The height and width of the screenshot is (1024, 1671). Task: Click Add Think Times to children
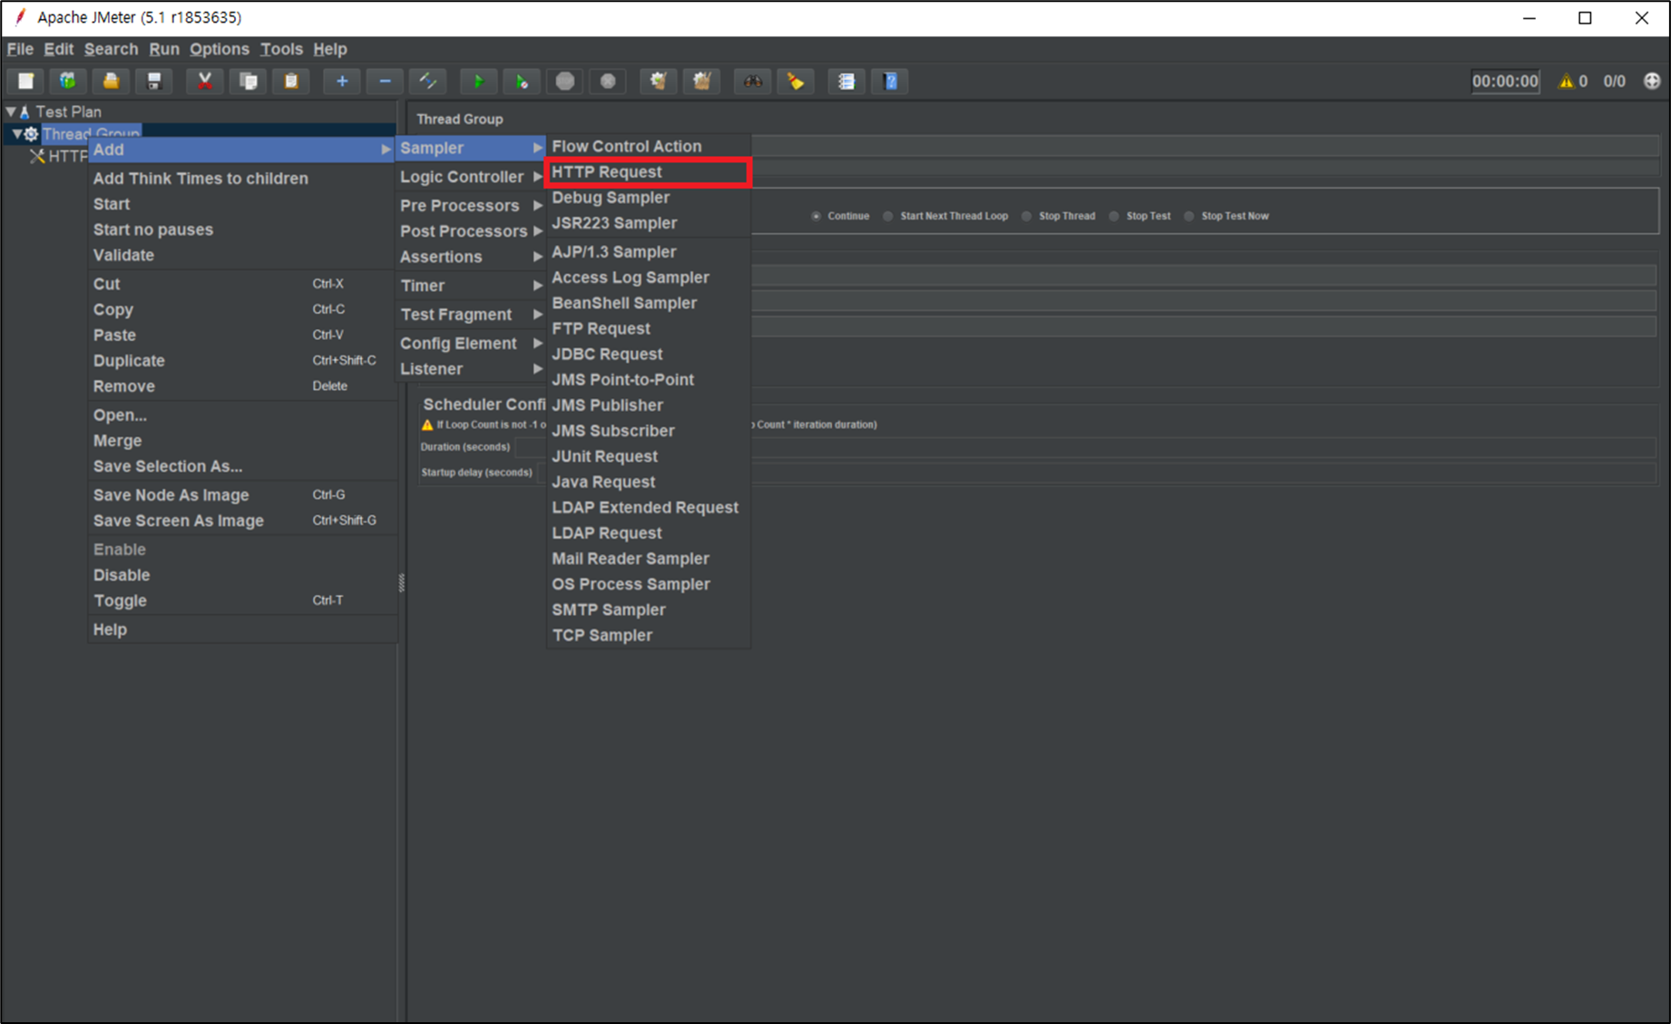pos(242,179)
